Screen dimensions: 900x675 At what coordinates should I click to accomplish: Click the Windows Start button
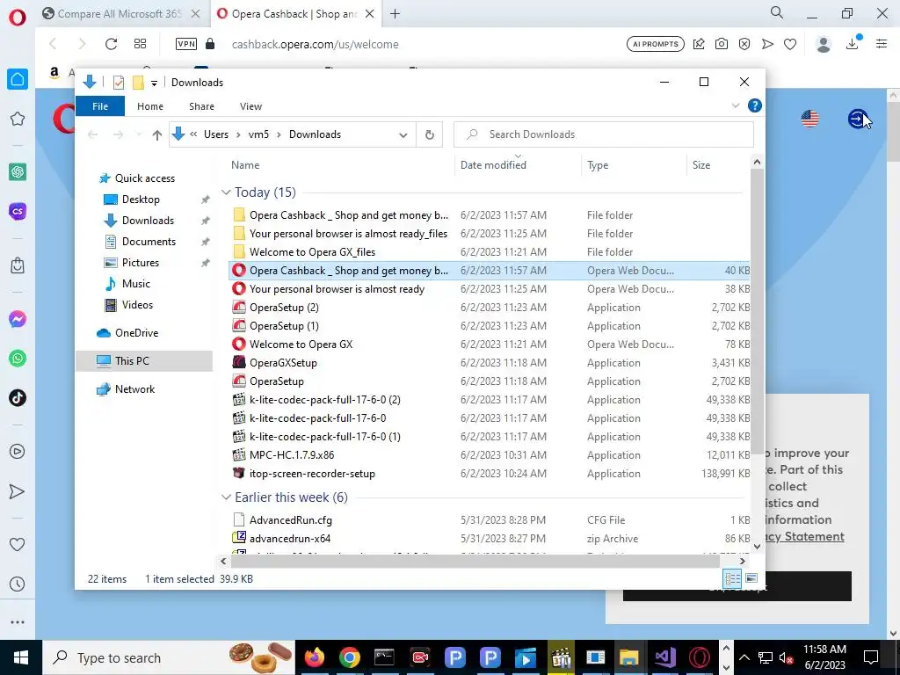pyautogui.click(x=21, y=657)
